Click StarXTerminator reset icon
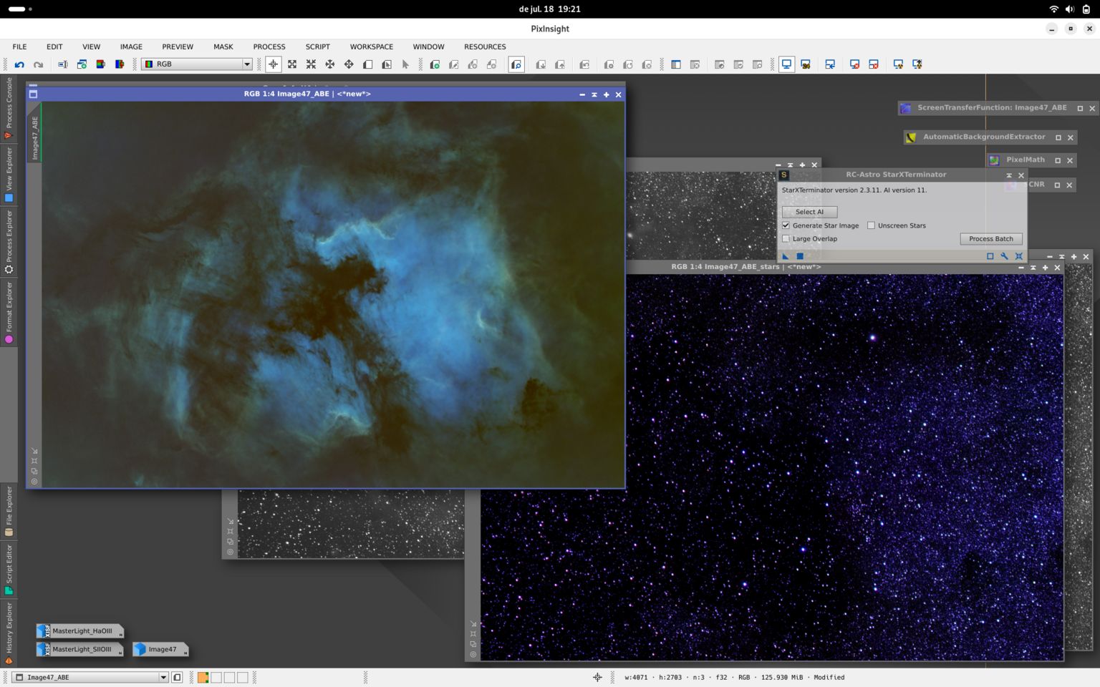1100x687 pixels. (1019, 256)
